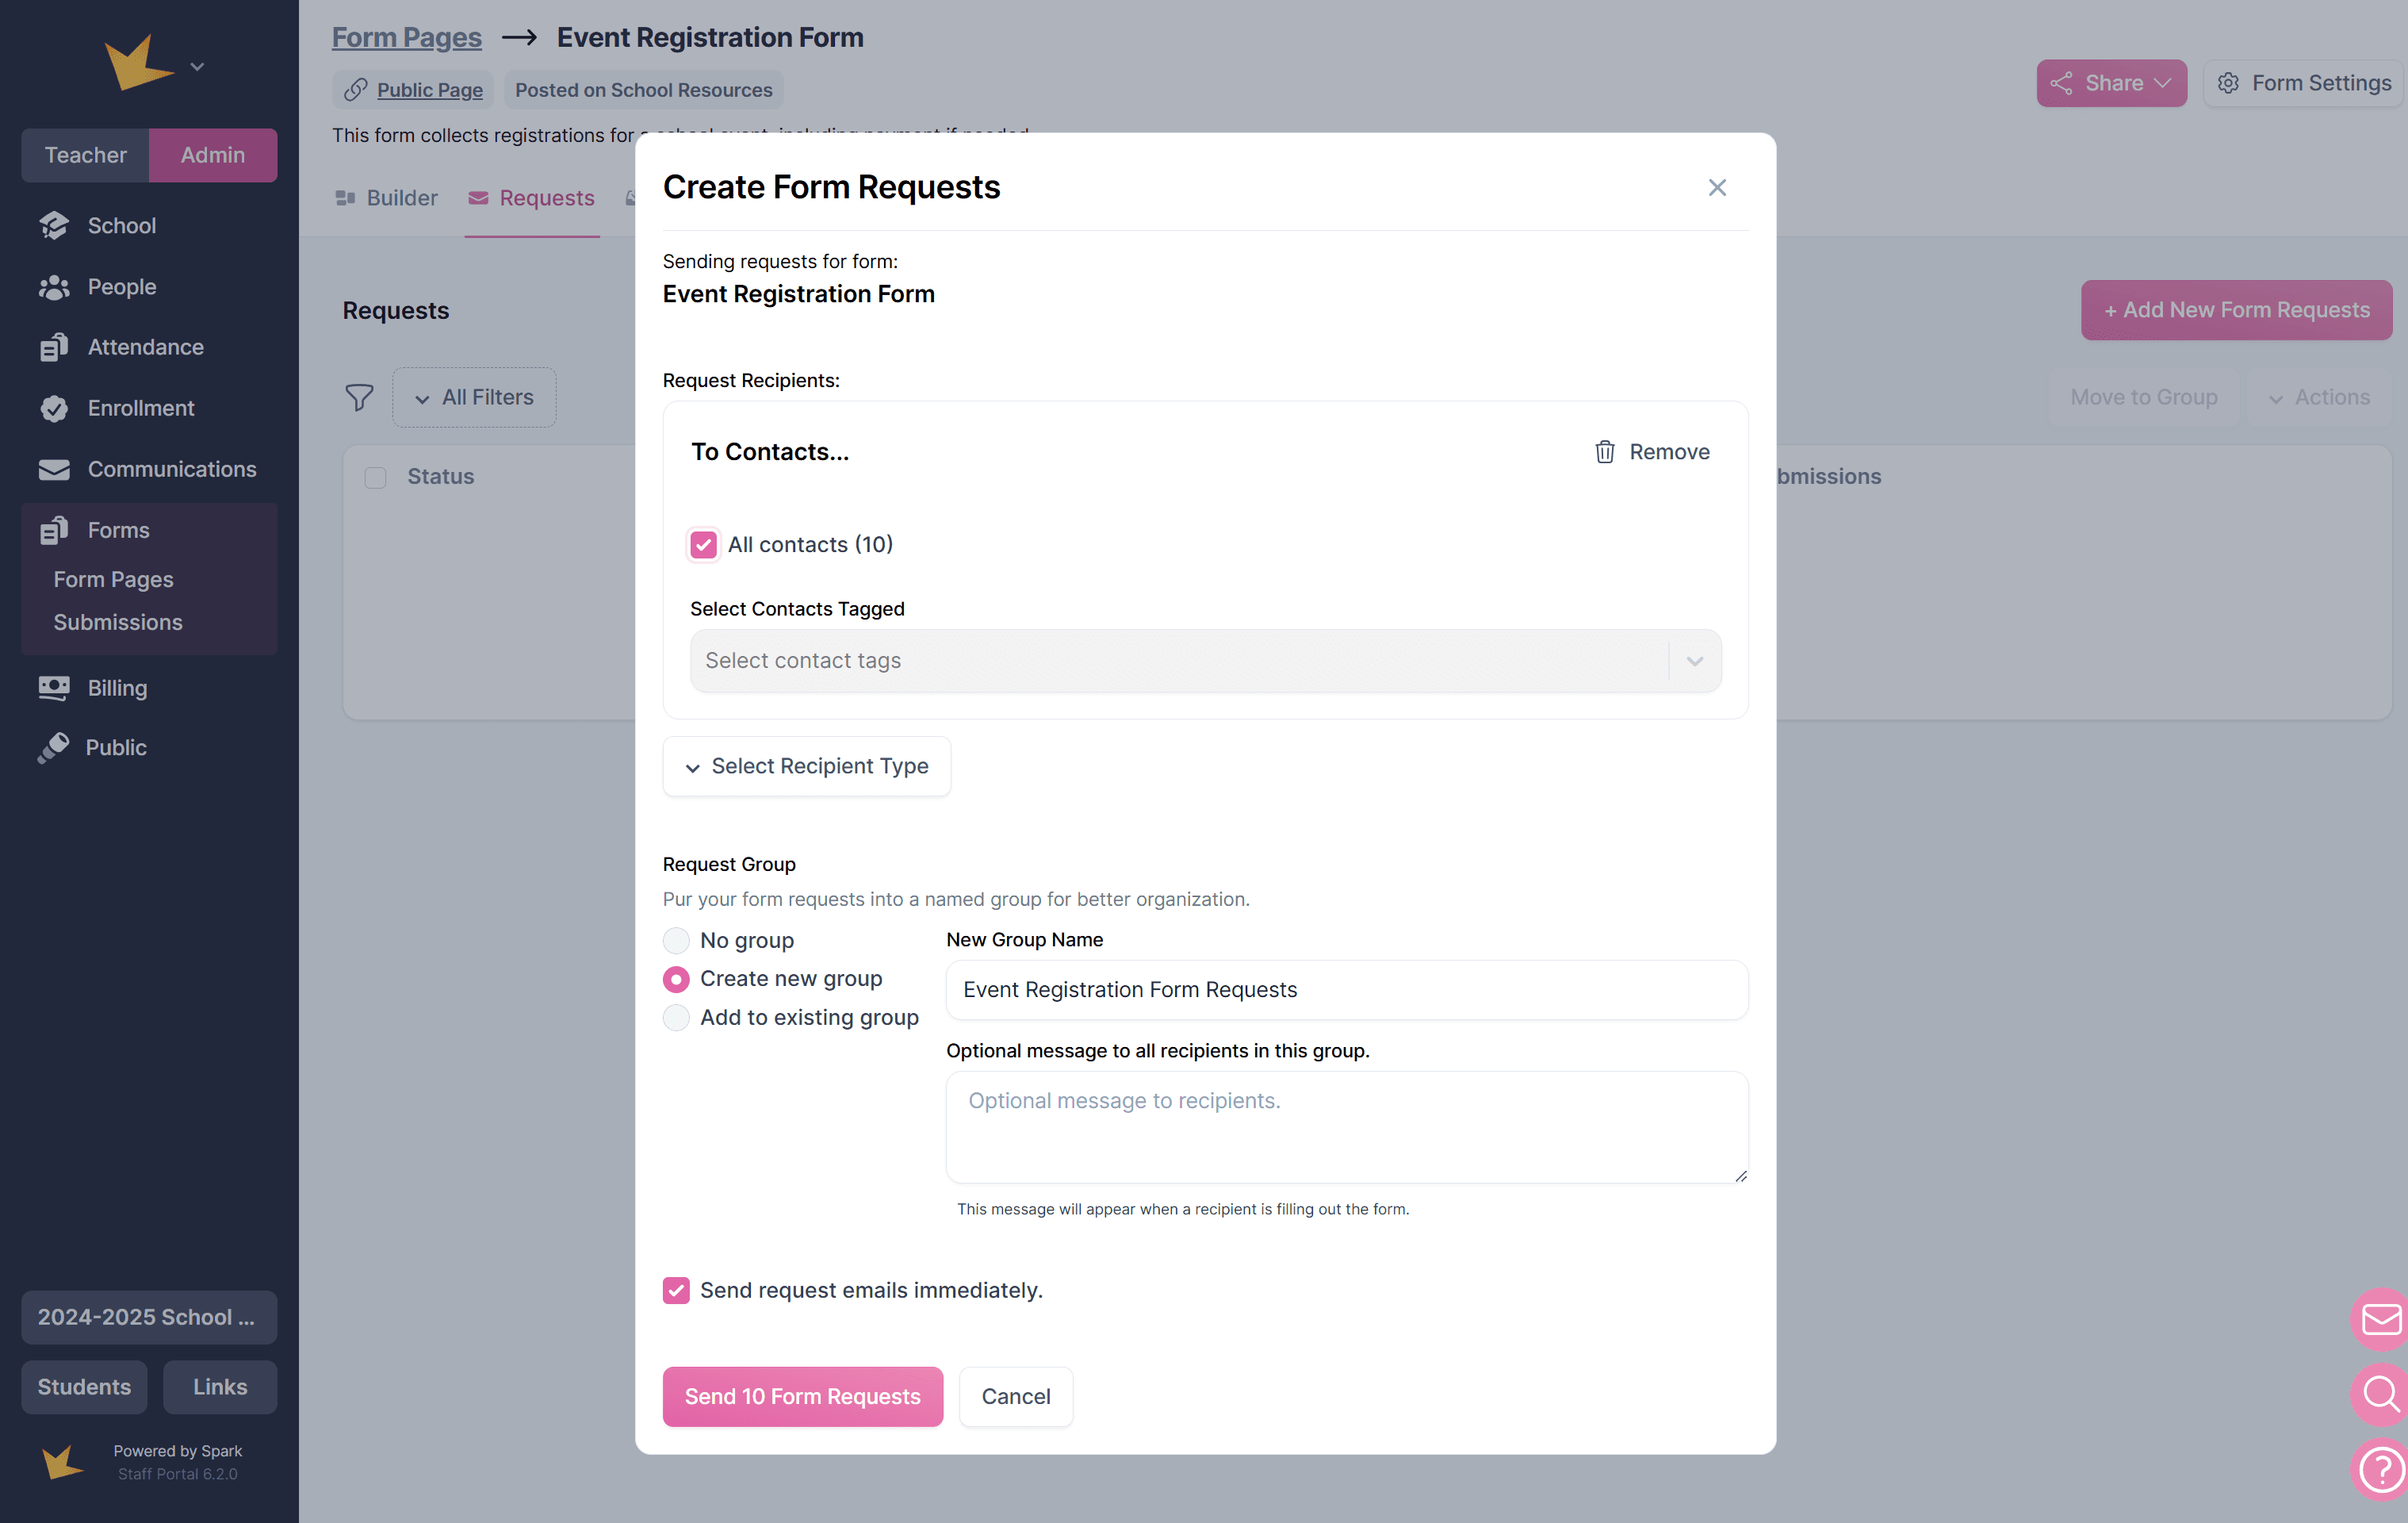Choose the Add to existing group radio

tap(676, 1018)
